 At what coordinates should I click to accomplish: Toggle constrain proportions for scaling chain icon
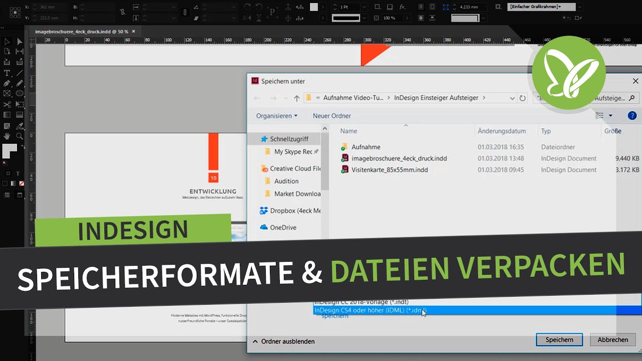point(185,12)
